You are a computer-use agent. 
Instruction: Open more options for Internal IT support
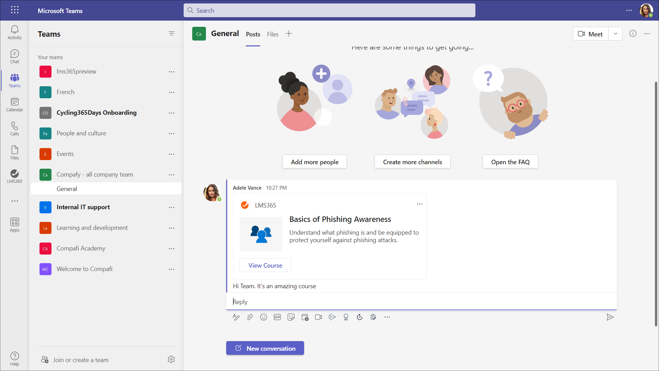pos(172,207)
